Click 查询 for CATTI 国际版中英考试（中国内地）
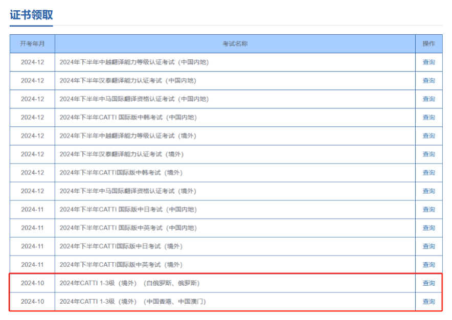The image size is (452, 320). pyautogui.click(x=428, y=228)
